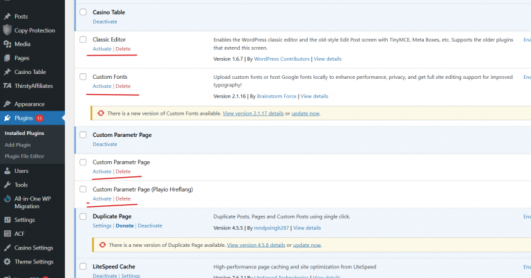The height and width of the screenshot is (278, 531).
Task: Tick the Classic Editor plugin checkbox
Action: pos(83,39)
